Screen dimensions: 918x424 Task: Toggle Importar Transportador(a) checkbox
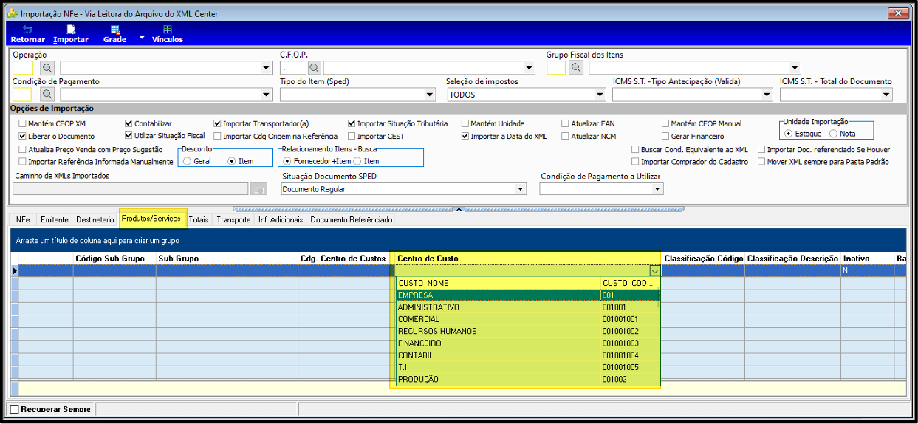(218, 124)
